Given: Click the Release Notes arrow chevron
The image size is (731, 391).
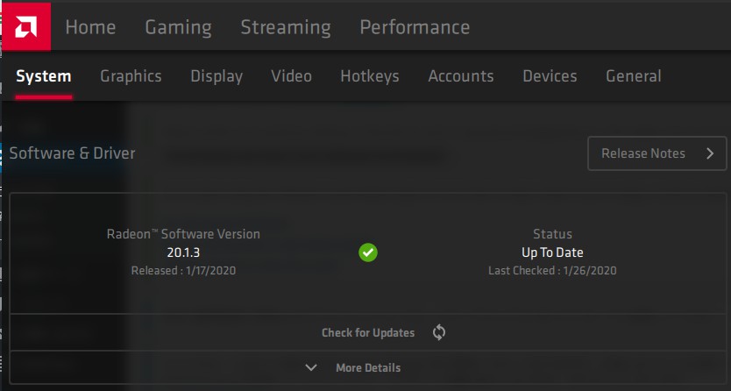Looking at the screenshot, I should tap(710, 153).
